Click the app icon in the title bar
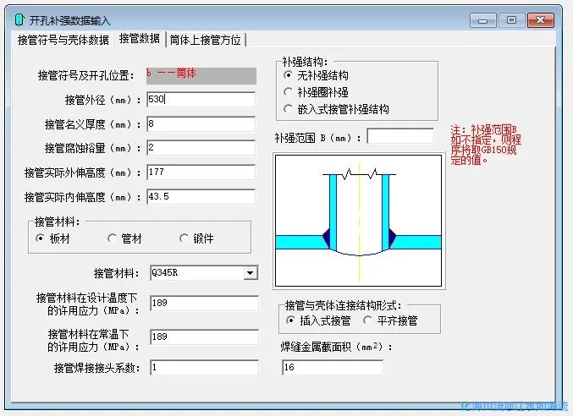Viewport: 573px width, 416px height. coord(19,20)
